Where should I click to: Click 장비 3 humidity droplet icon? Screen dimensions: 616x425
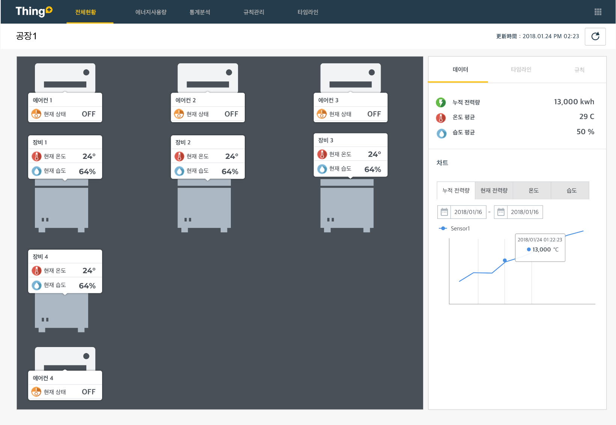click(322, 169)
